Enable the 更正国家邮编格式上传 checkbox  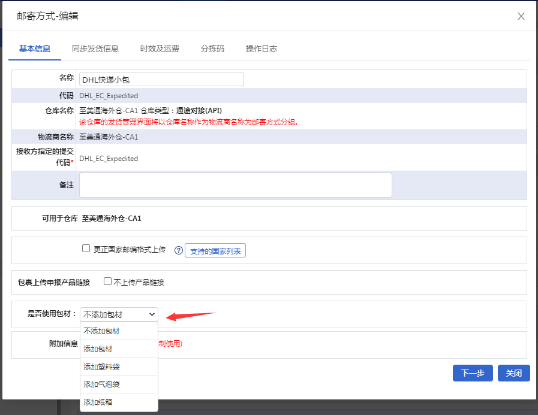(86, 249)
